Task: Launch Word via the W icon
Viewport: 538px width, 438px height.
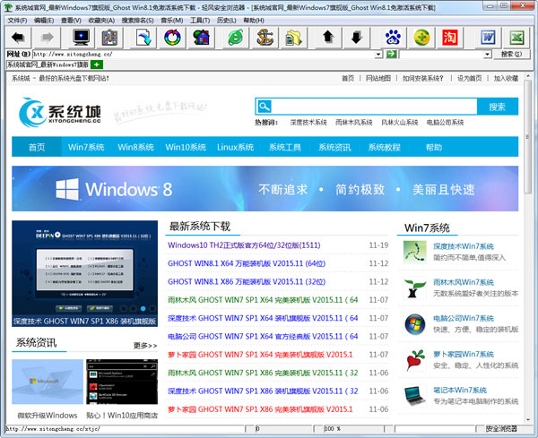Action: pos(488,37)
